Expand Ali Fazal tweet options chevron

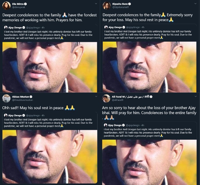coord(196,97)
